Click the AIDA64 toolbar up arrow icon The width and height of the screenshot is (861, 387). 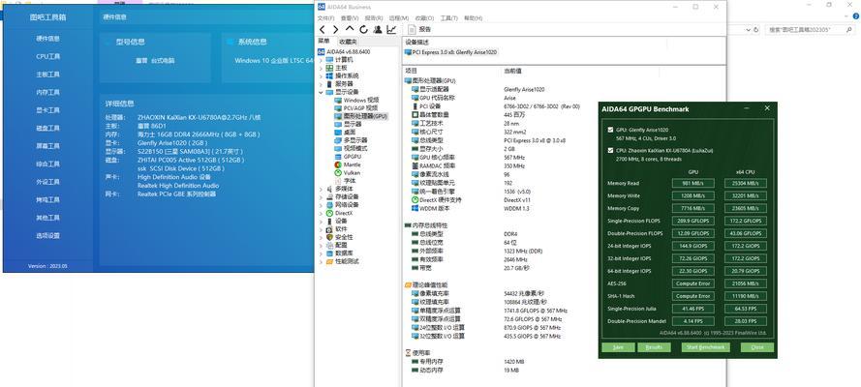point(350,29)
